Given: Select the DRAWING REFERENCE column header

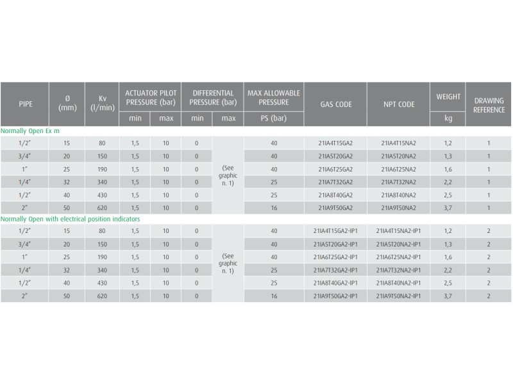Looking at the screenshot, I should [489, 105].
